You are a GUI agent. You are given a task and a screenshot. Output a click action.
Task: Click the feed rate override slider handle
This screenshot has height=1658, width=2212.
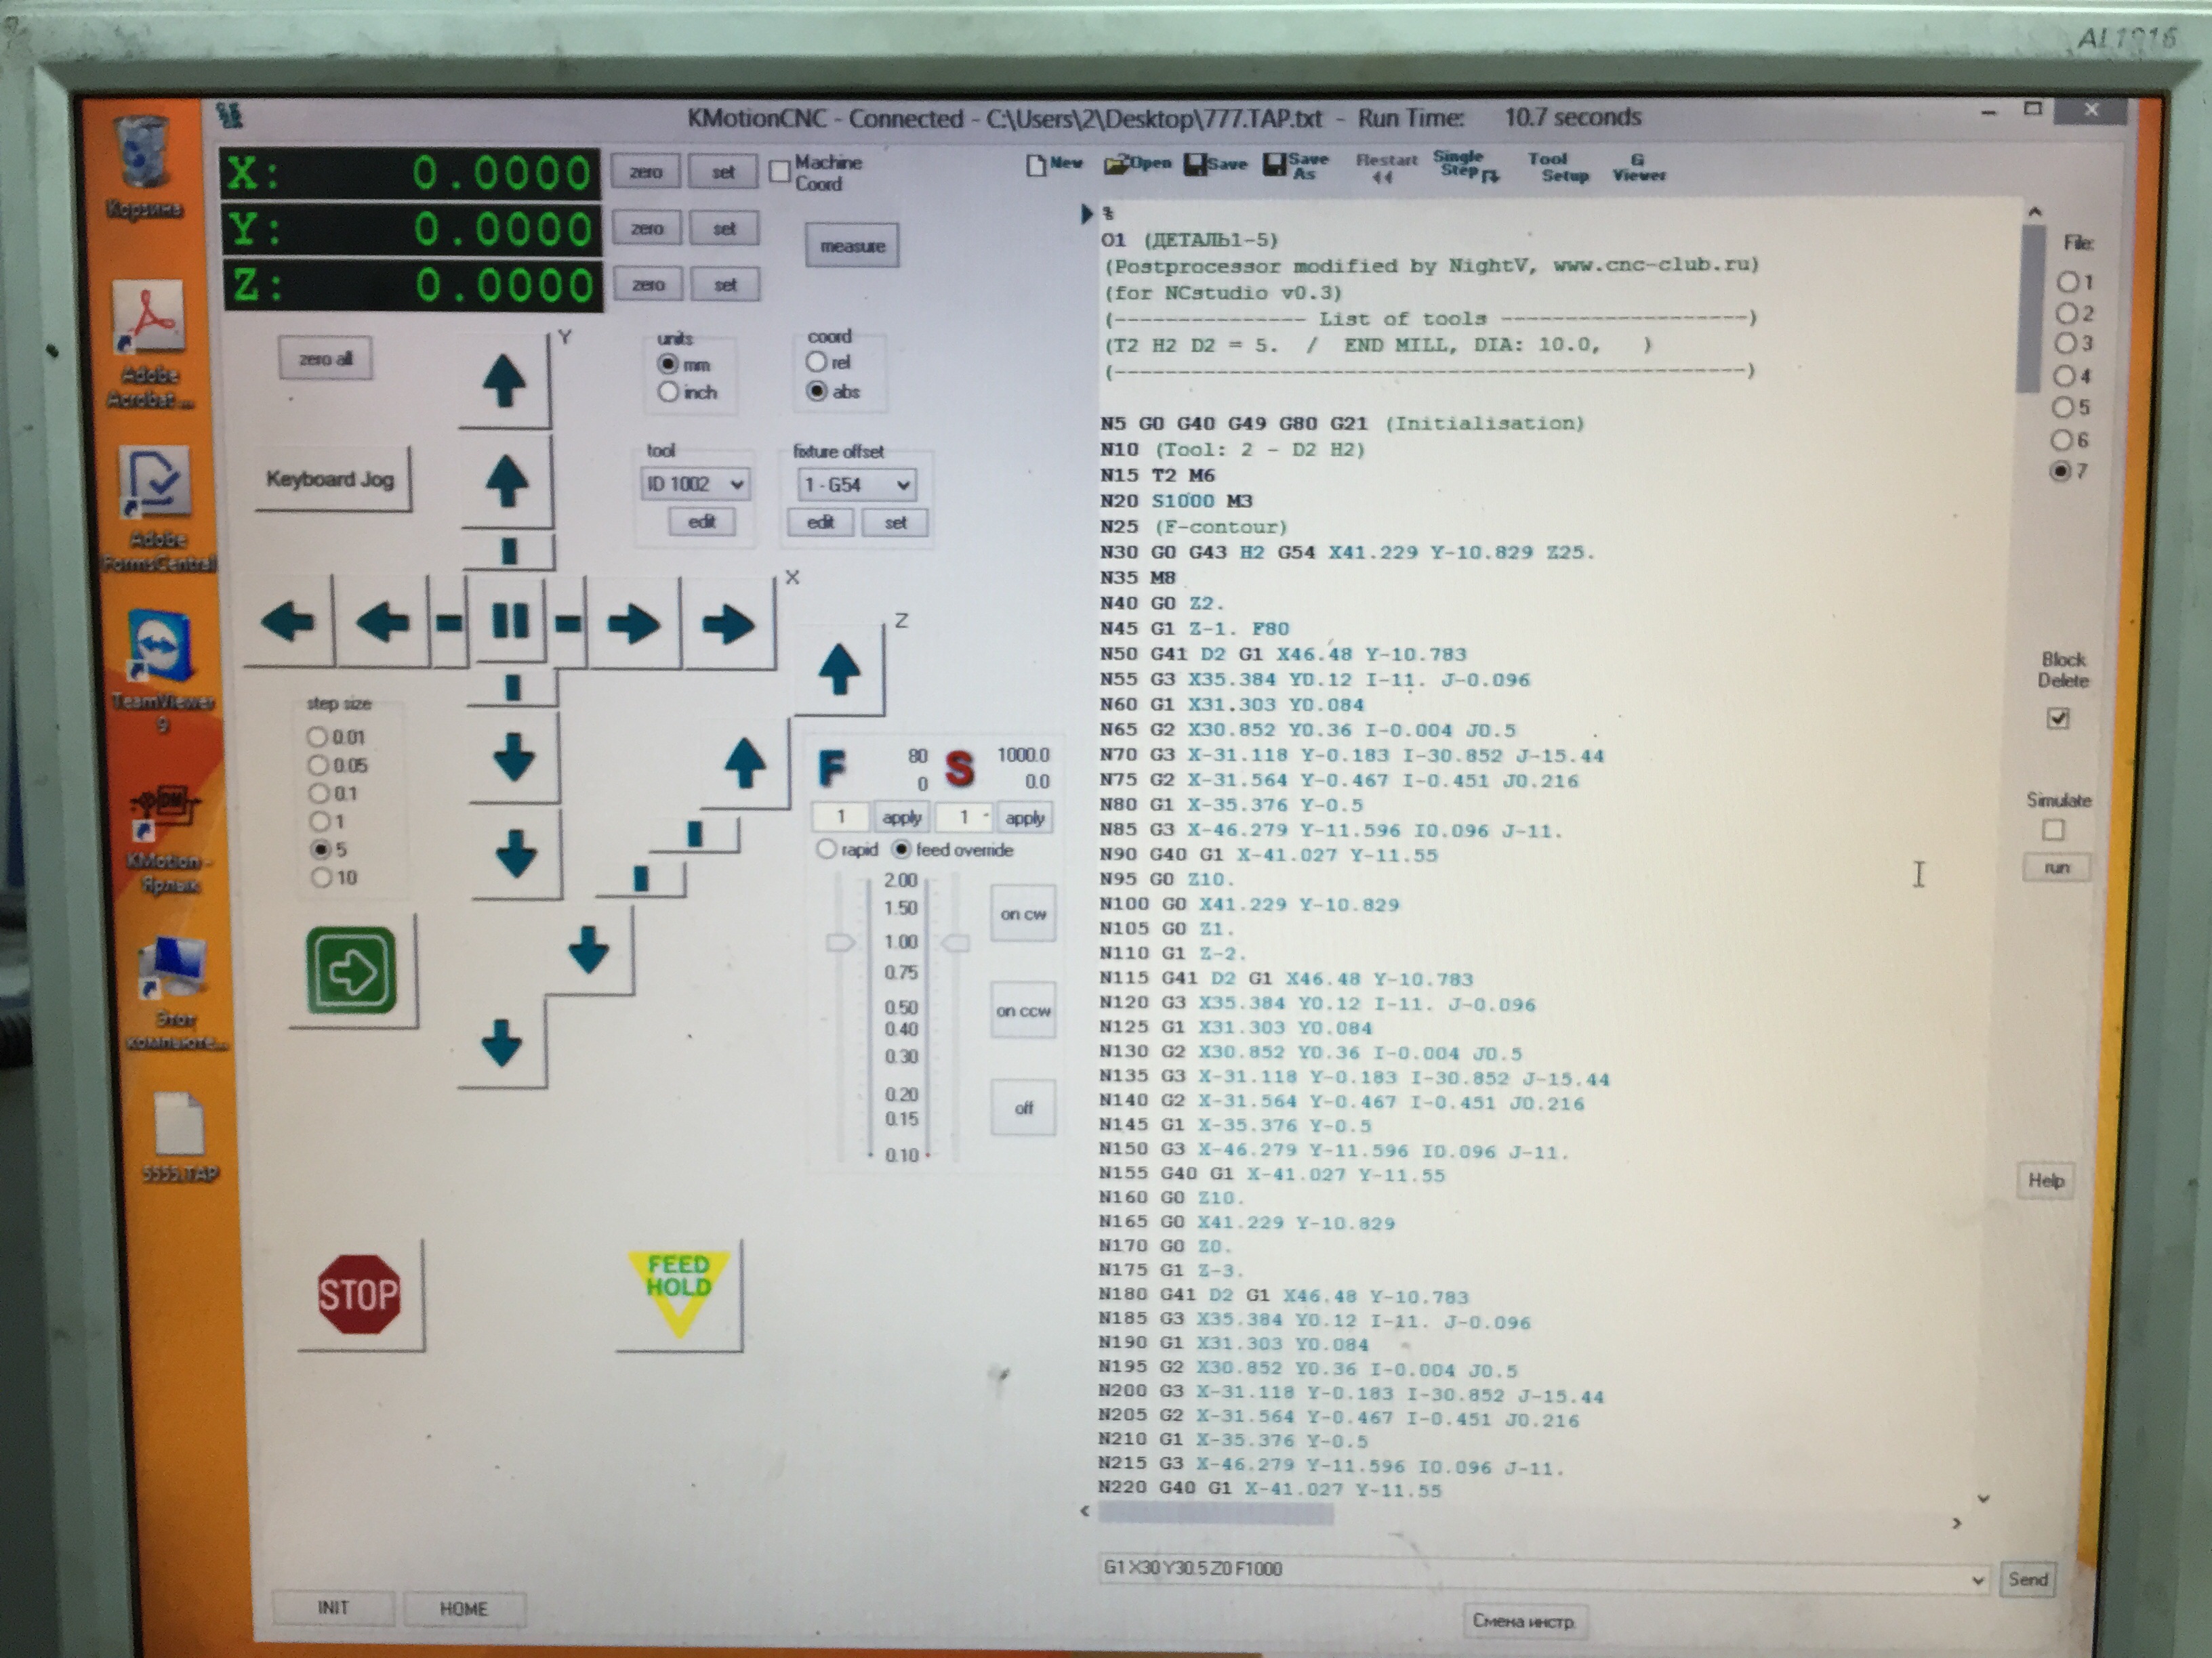click(x=839, y=942)
